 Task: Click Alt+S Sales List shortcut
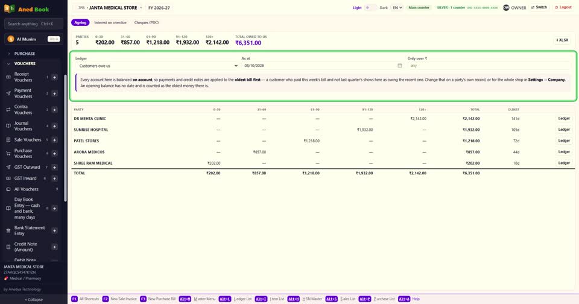340,299
